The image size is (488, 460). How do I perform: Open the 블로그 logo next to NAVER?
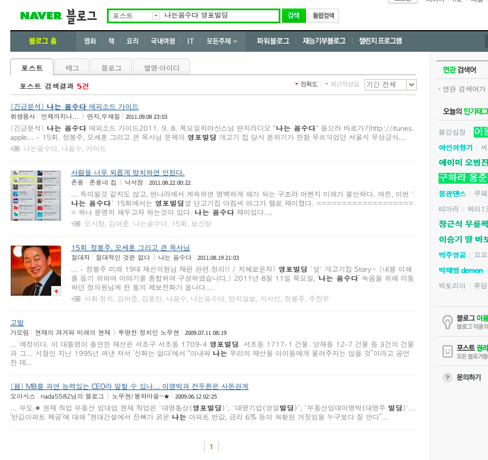[x=81, y=16]
